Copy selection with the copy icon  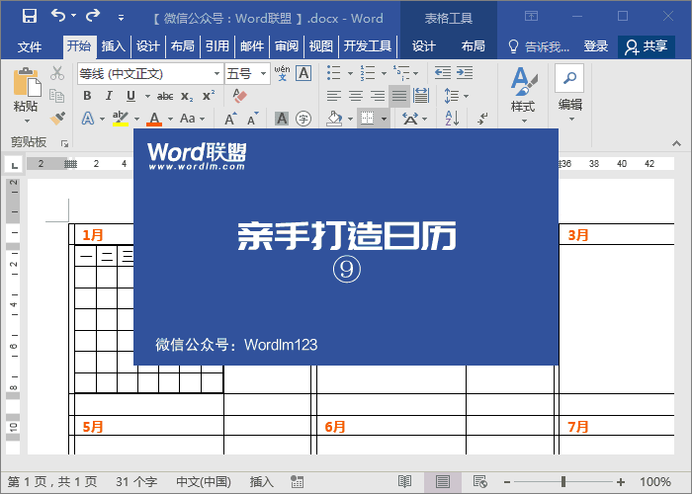click(57, 96)
